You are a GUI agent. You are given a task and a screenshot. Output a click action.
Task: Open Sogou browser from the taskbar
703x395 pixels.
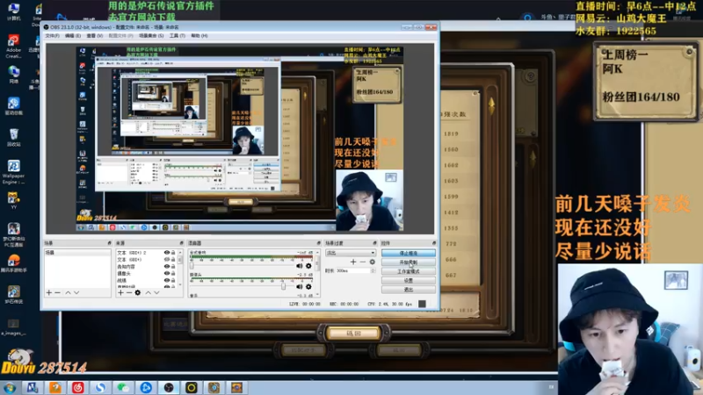[100, 387]
